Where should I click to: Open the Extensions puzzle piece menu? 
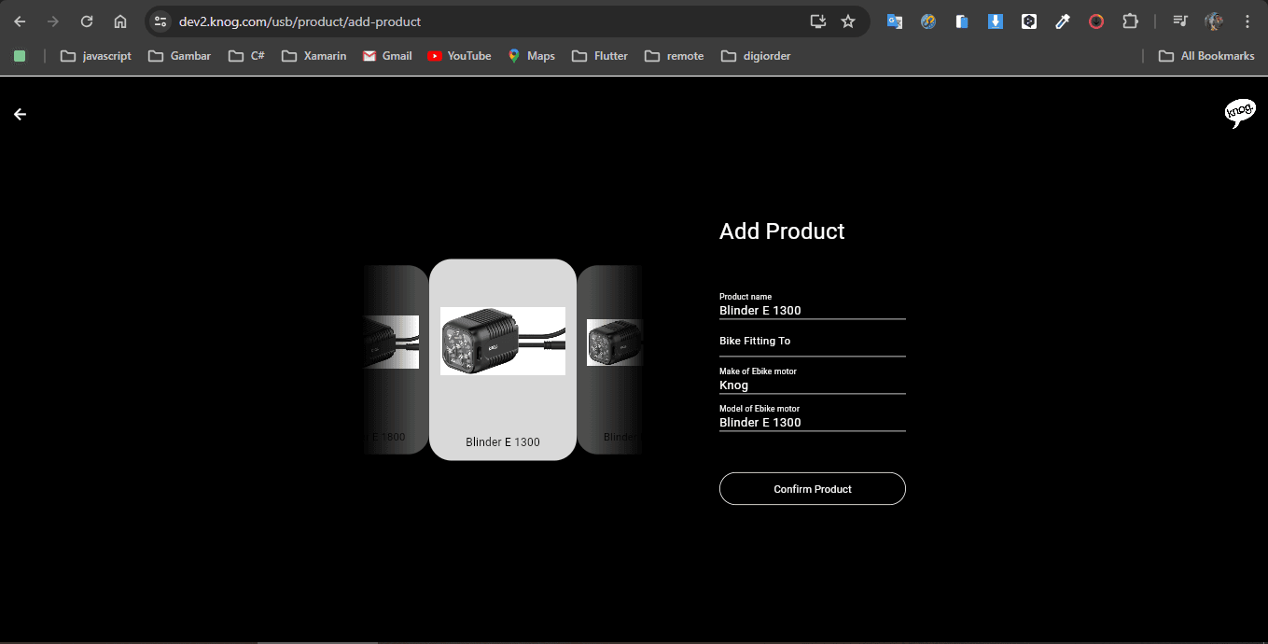pyautogui.click(x=1130, y=21)
